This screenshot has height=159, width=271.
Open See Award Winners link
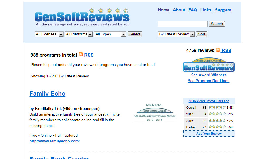click(x=208, y=75)
